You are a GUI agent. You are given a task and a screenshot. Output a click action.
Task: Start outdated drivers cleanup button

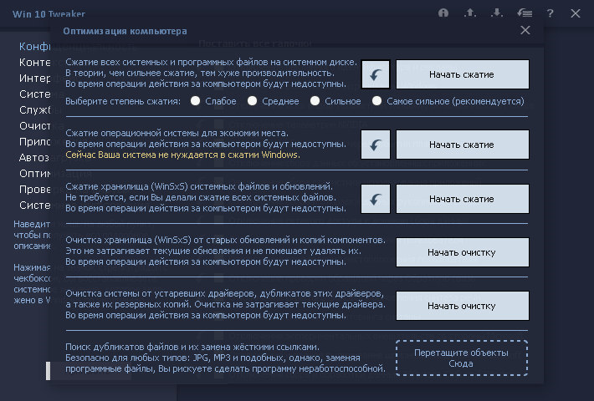coord(462,306)
